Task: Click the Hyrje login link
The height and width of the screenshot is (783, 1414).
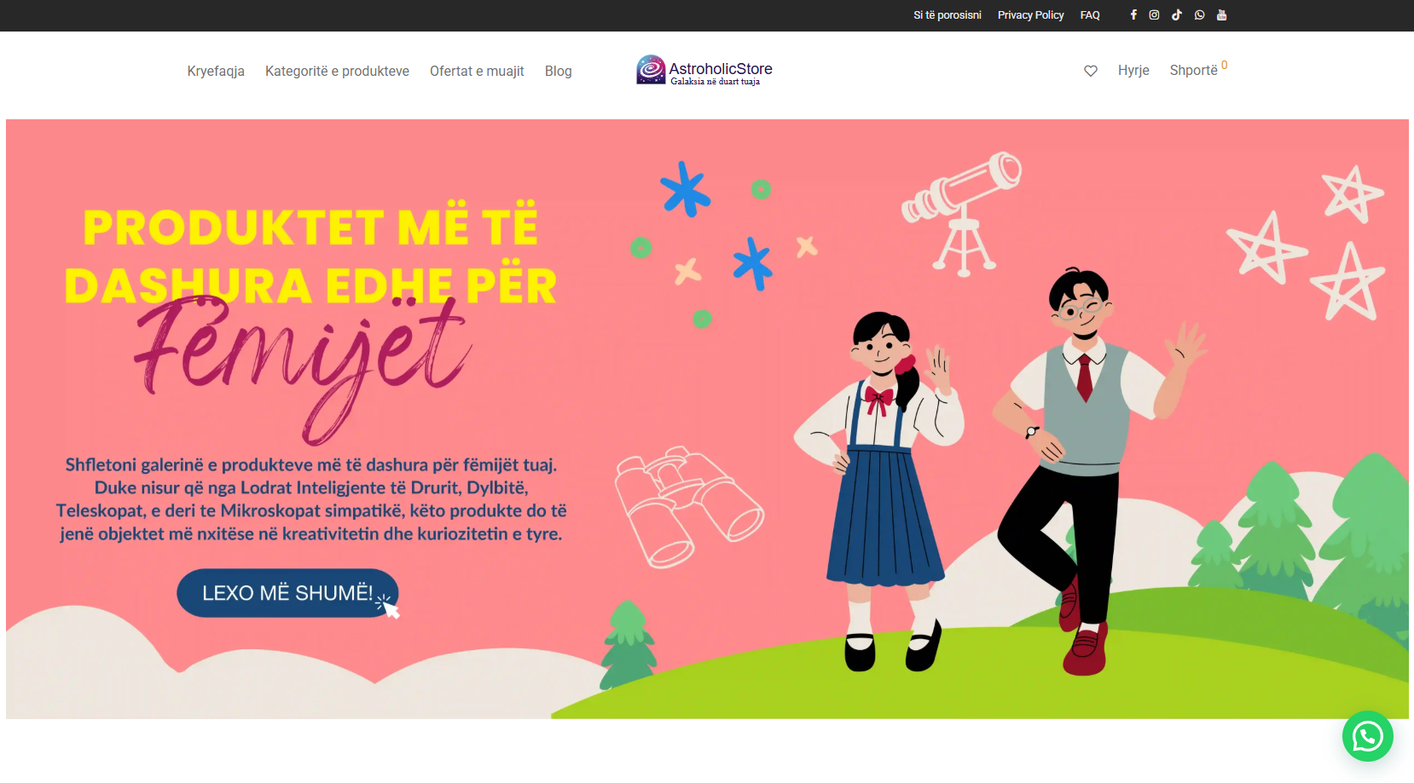Action: [1133, 70]
